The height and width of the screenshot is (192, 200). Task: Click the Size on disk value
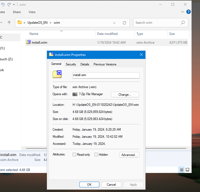pyautogui.click(x=92, y=119)
